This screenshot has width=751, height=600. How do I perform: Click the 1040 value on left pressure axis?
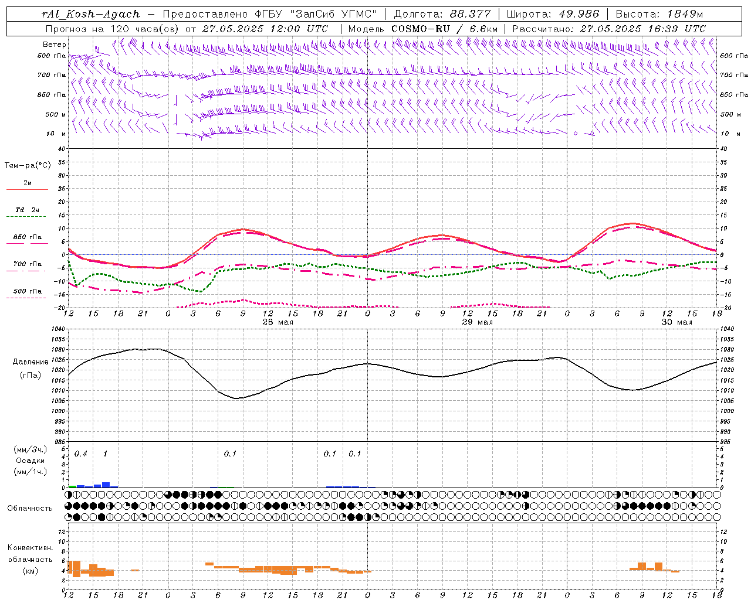pos(57,329)
